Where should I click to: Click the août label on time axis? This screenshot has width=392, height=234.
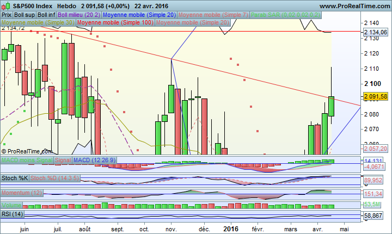84,229
